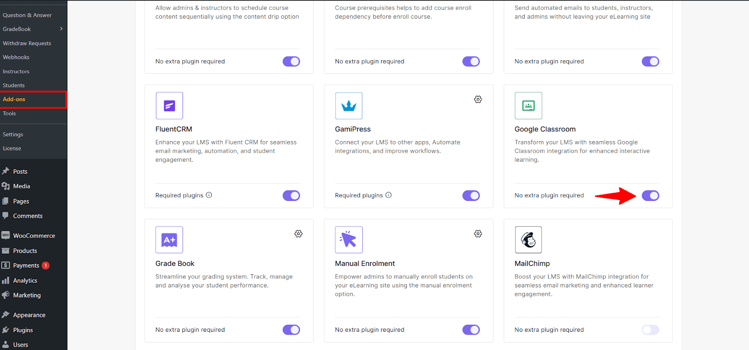Select the Google Classroom icon
This screenshot has width=749, height=350.
[x=528, y=106]
